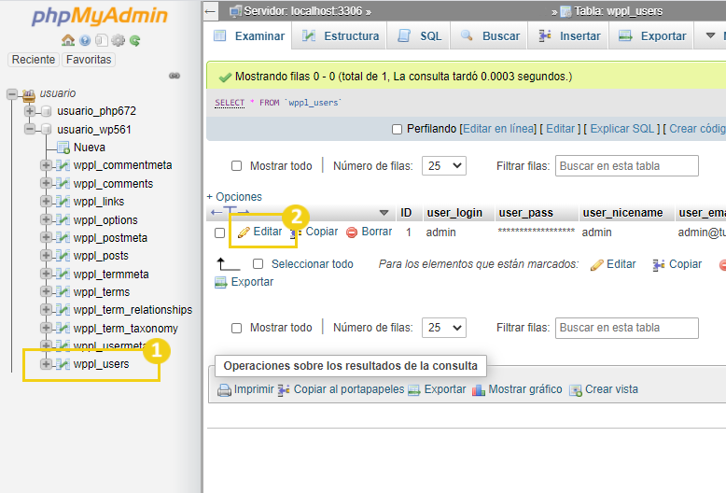Tick the Seleccionar todo checkbox

tap(258, 264)
